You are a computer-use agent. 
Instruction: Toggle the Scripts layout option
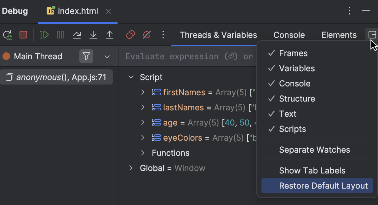point(292,129)
